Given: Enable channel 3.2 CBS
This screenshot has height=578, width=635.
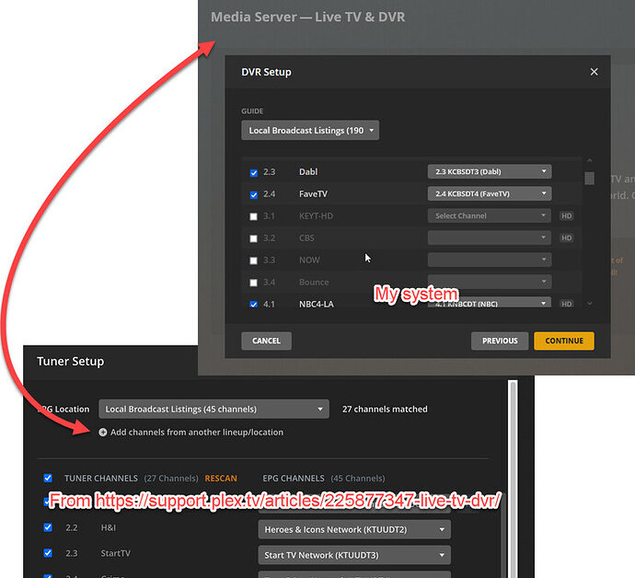Looking at the screenshot, I should pyautogui.click(x=253, y=238).
